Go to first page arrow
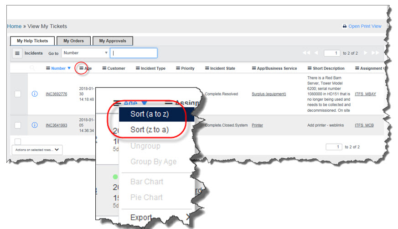The image size is (398, 229). click(306, 53)
